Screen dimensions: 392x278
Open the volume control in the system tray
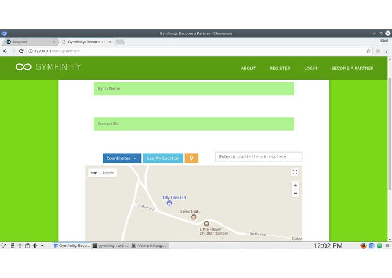[35, 245]
